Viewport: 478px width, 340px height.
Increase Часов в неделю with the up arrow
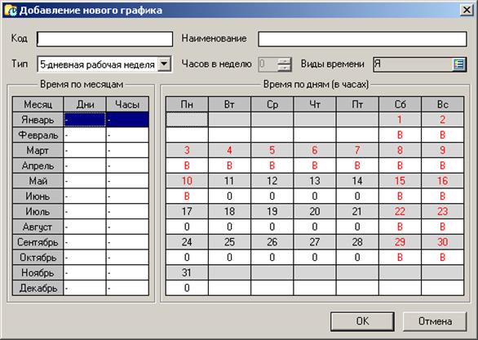pos(284,61)
